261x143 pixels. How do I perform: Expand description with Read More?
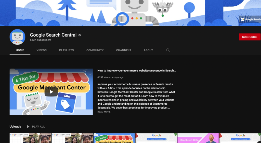[104, 112]
